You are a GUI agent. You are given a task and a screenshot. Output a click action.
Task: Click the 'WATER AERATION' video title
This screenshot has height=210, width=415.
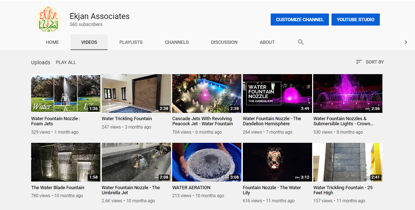point(191,188)
